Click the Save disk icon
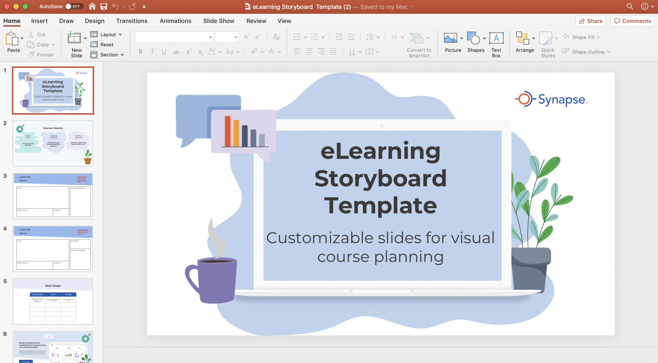The width and height of the screenshot is (658, 363). coord(103,6)
